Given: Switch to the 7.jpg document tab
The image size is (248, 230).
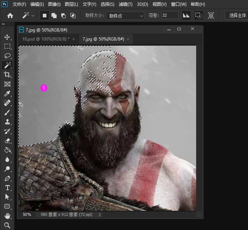Looking at the screenshot, I should [103, 39].
